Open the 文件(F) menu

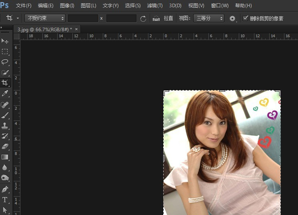click(x=24, y=6)
